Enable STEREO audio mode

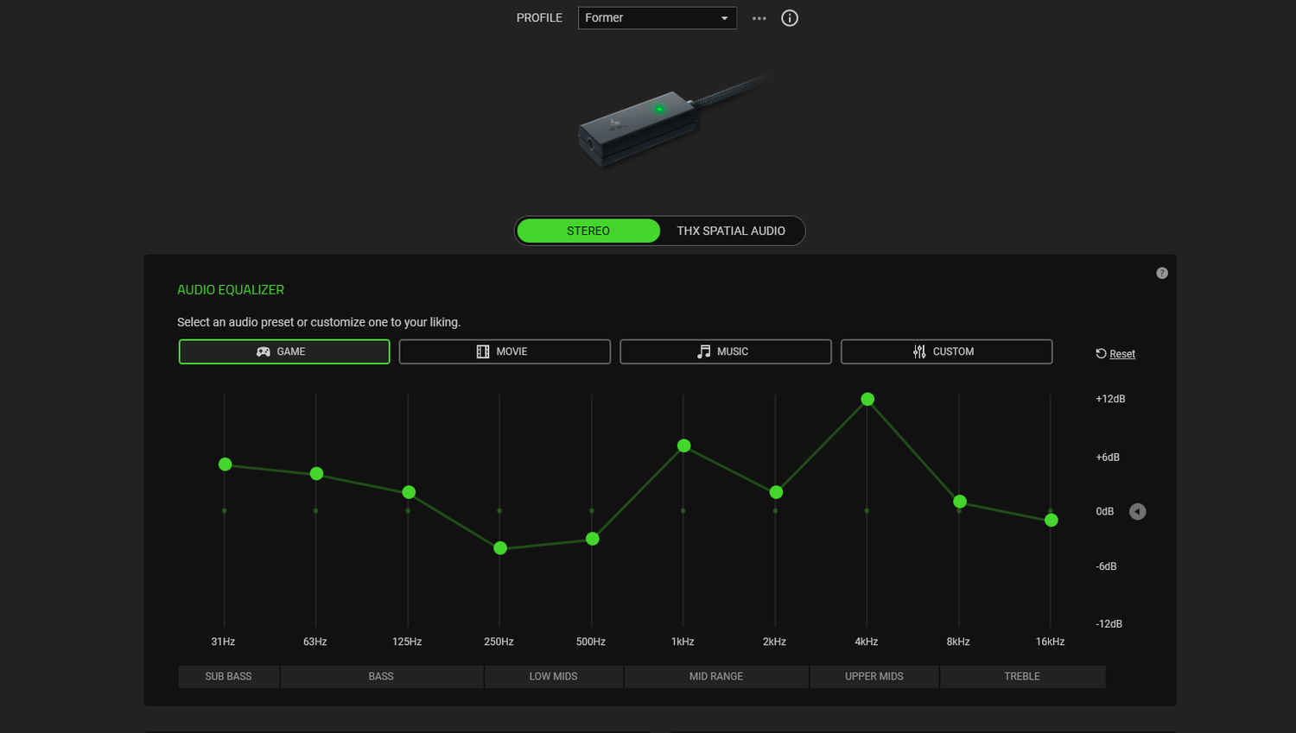[588, 231]
